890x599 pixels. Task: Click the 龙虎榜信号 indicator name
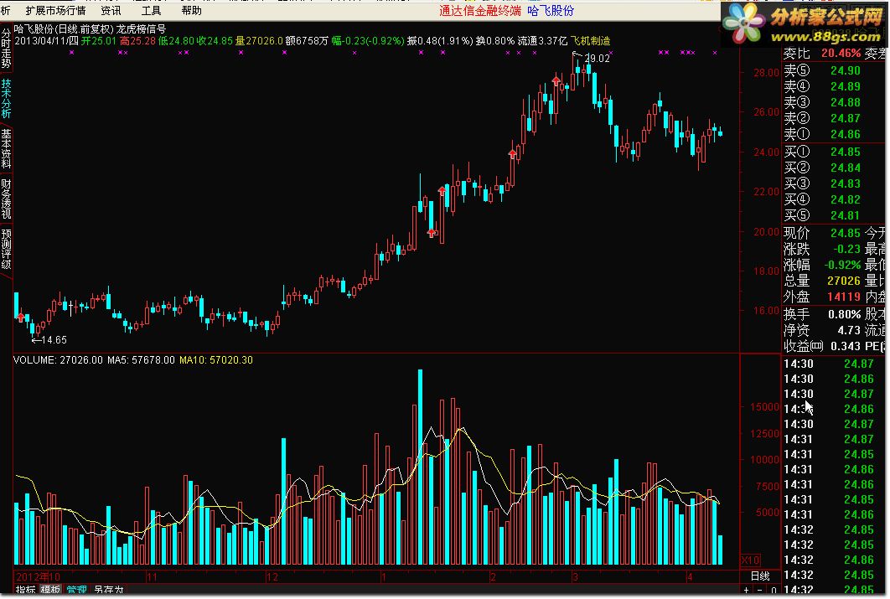(x=142, y=29)
